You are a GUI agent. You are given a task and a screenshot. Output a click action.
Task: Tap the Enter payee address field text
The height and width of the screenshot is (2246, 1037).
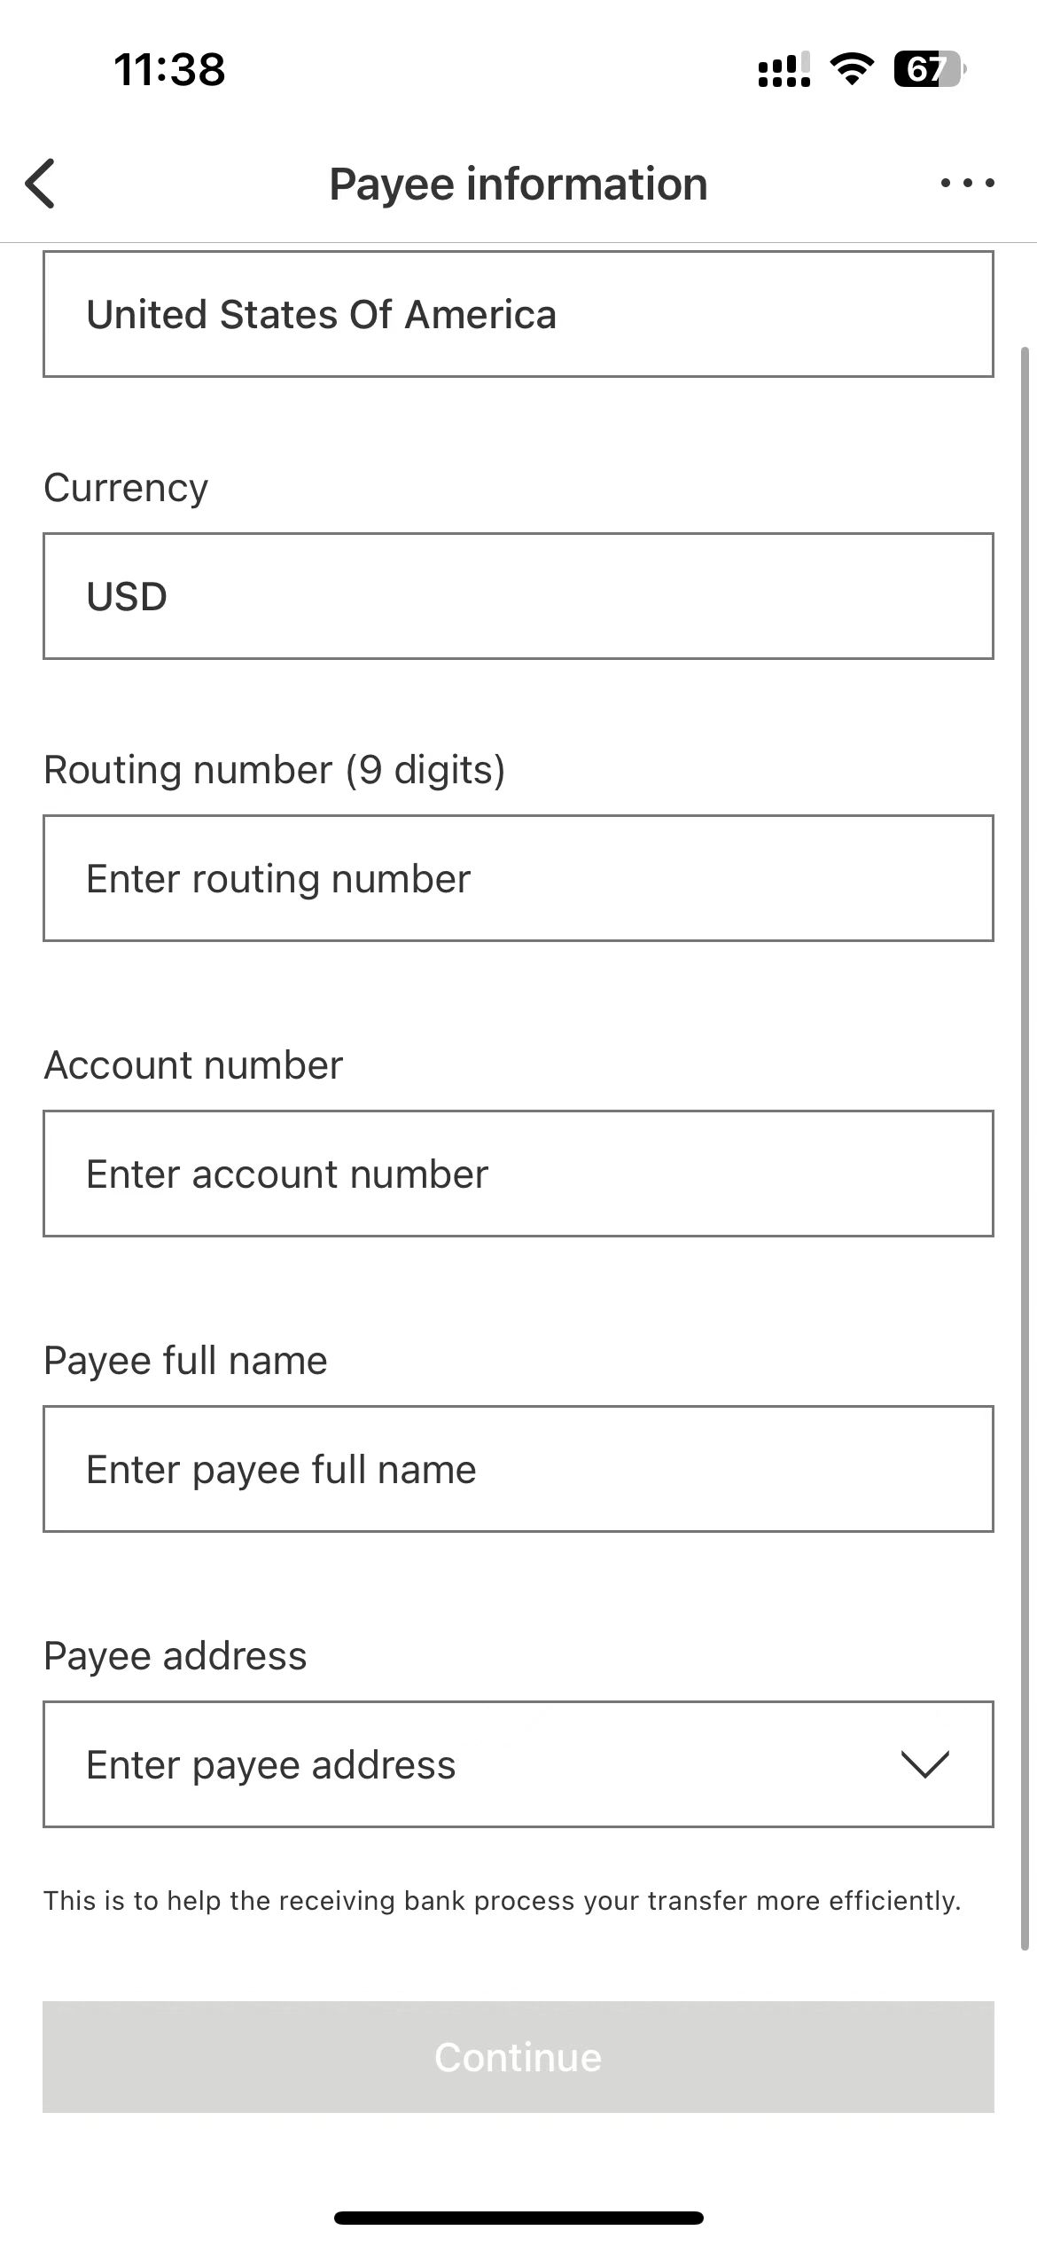click(x=271, y=1764)
